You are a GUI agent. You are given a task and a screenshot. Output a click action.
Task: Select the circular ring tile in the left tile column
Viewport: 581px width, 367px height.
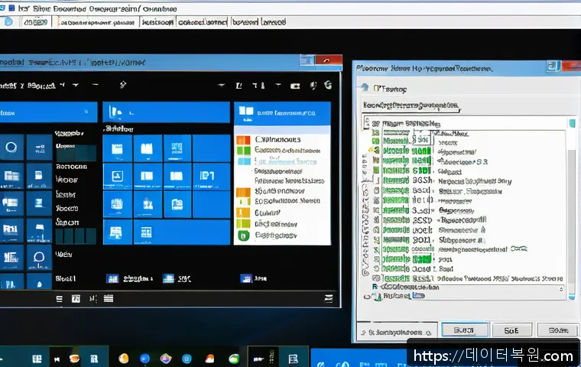(12, 148)
